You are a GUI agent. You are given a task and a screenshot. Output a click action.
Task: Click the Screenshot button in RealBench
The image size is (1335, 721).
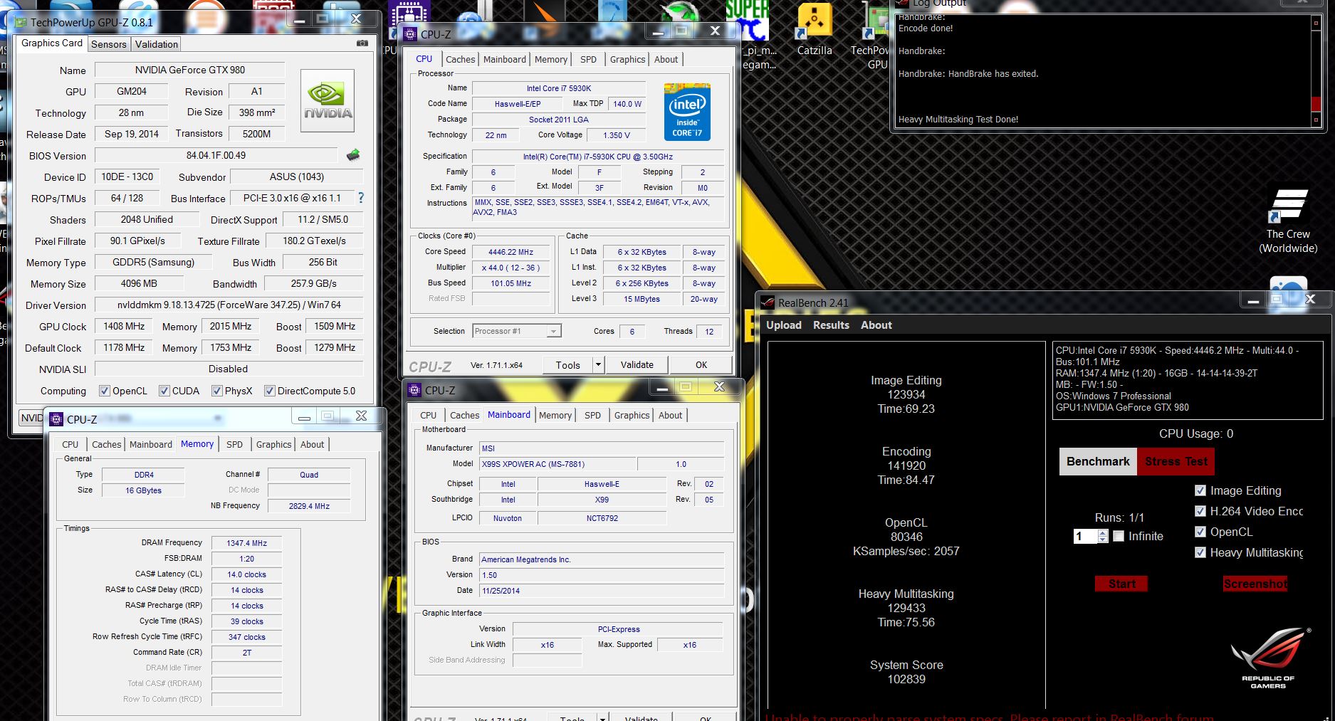1255,584
